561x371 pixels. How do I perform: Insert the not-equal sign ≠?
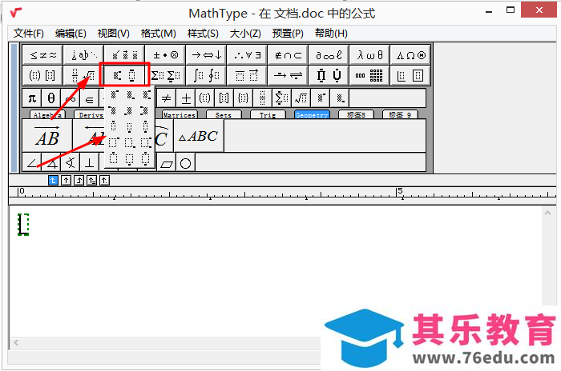pos(167,98)
